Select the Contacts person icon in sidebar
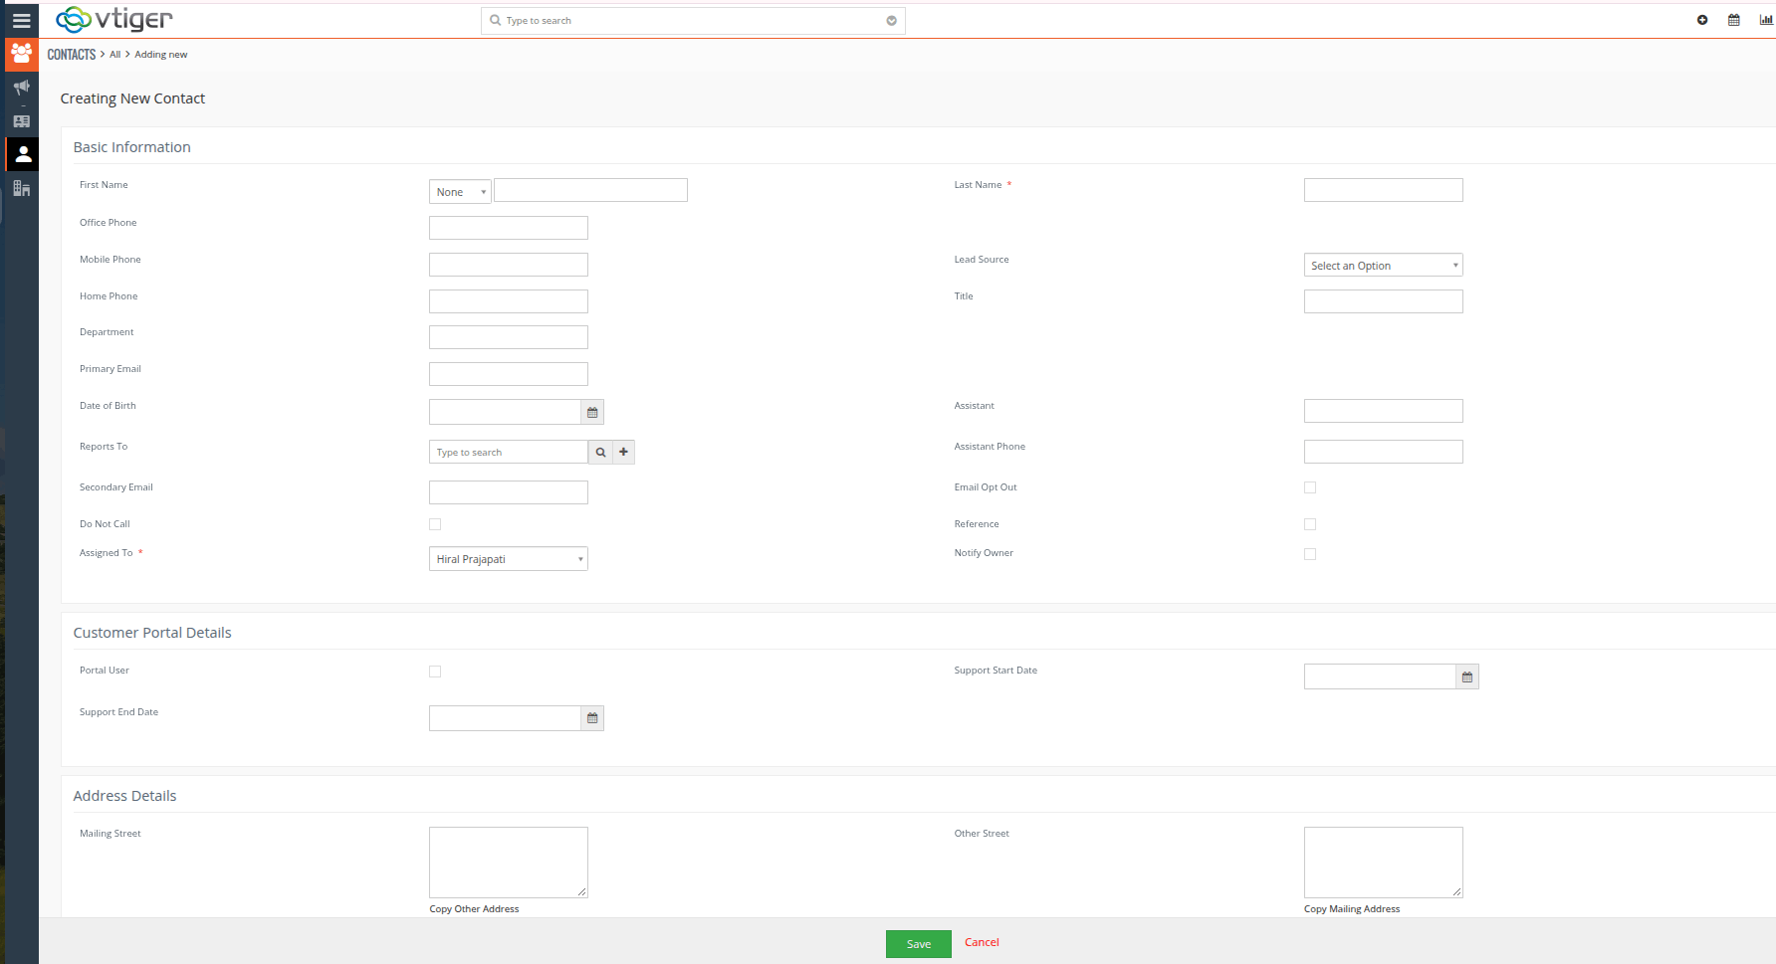The image size is (1776, 964). click(x=23, y=154)
